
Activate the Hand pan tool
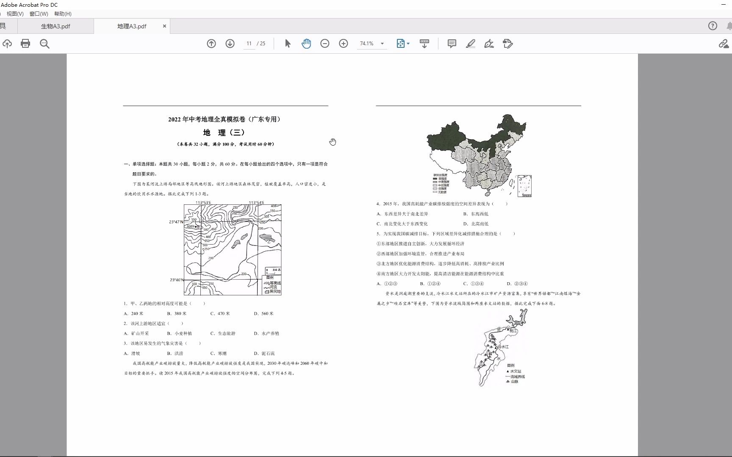(x=306, y=44)
